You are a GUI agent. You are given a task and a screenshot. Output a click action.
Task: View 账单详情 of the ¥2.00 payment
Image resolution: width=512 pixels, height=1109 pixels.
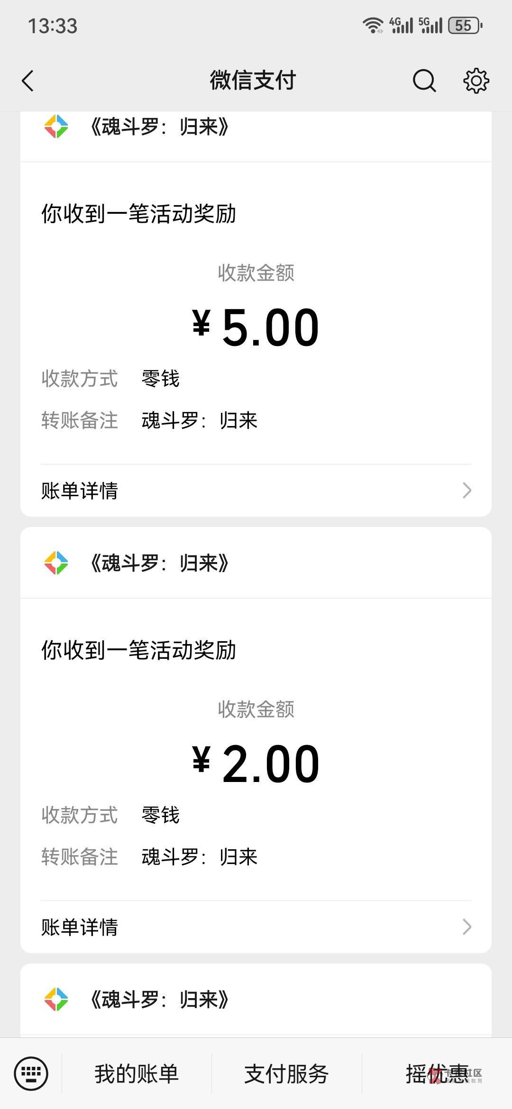(x=80, y=927)
